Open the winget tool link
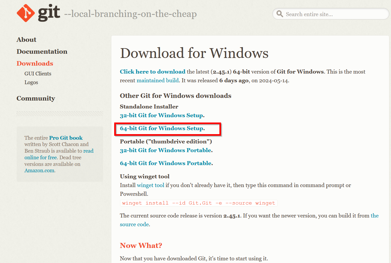The height and width of the screenshot is (263, 391). click(x=150, y=185)
